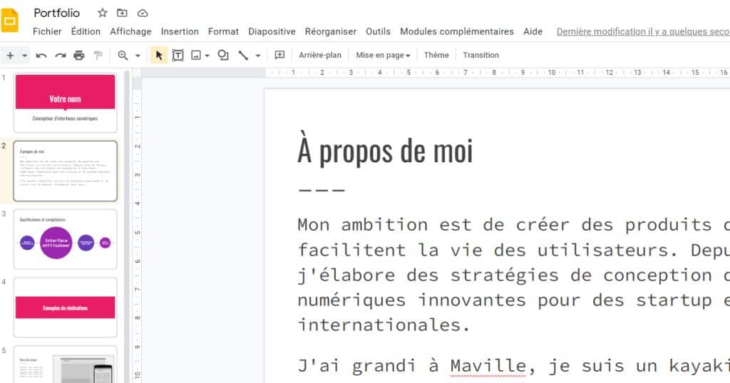Click the À propos de moi slide title
The image size is (730, 383).
[385, 152]
